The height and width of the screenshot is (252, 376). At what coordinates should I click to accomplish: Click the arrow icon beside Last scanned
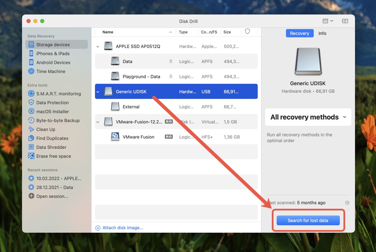click(347, 203)
